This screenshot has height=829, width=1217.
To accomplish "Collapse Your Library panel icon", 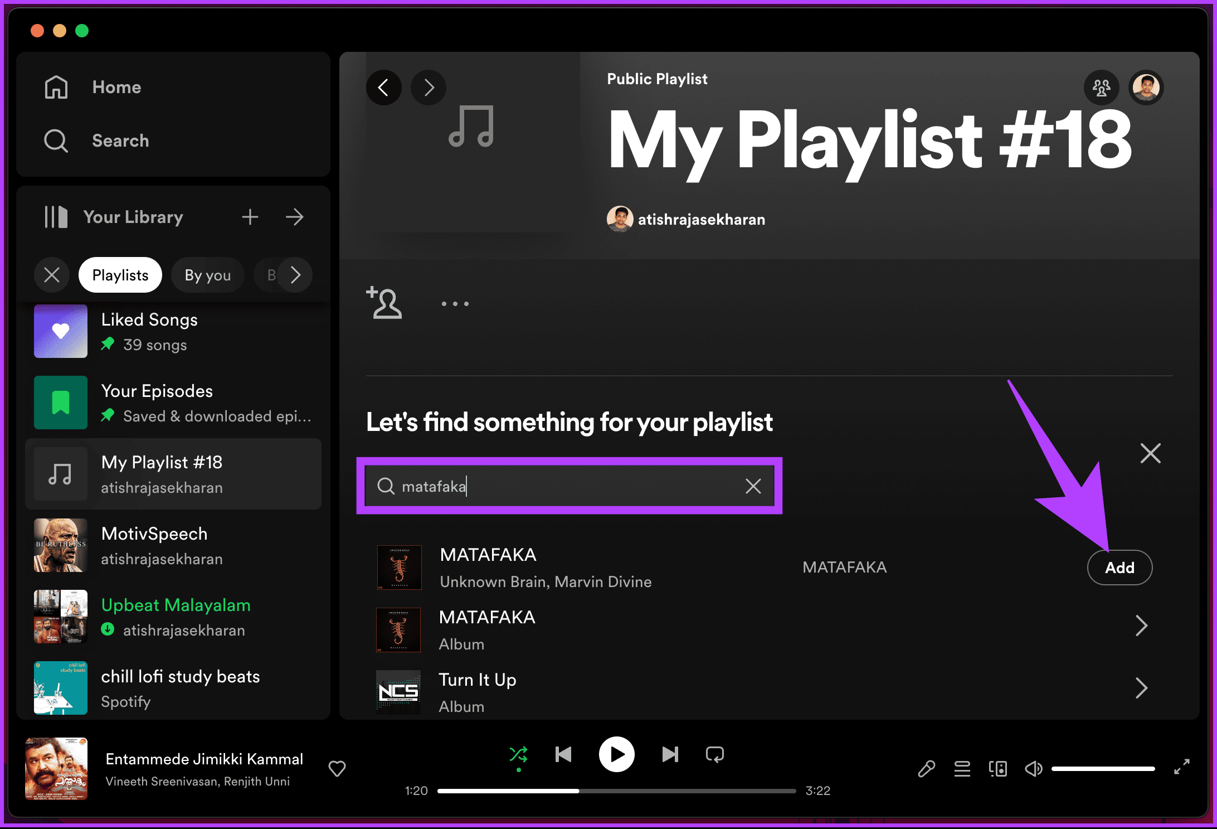I will [x=56, y=217].
